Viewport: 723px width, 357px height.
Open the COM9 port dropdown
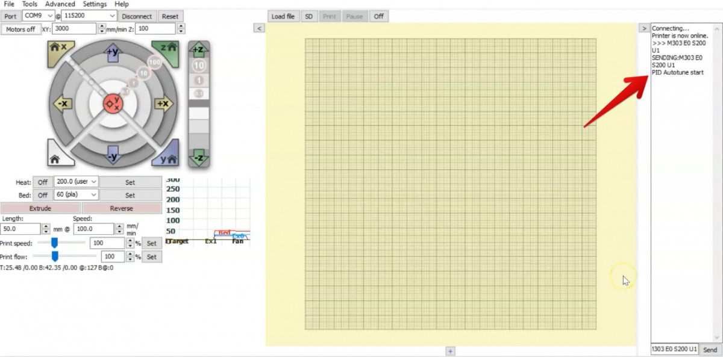tap(49, 16)
